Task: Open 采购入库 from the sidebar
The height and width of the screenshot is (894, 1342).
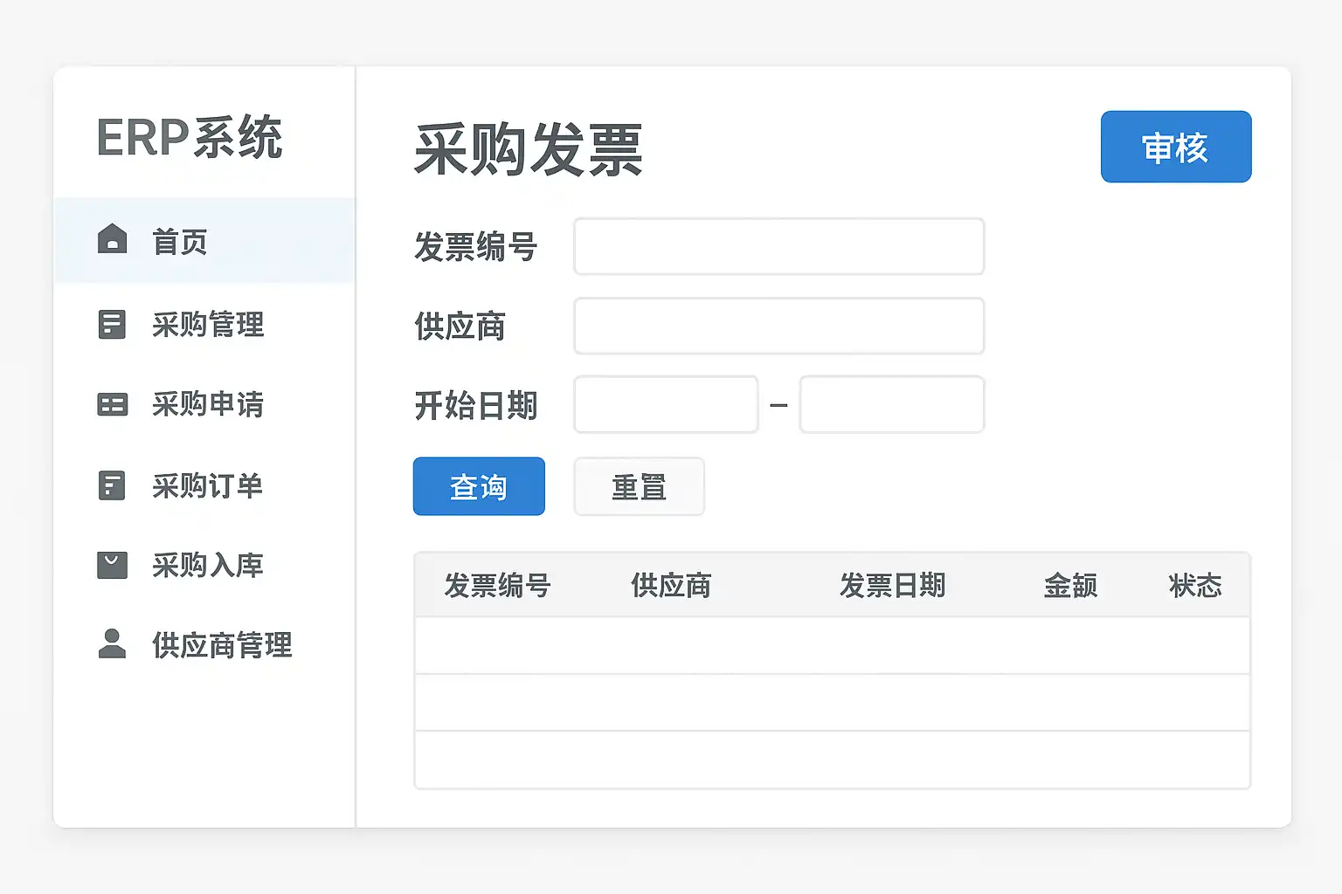Action: [x=208, y=566]
